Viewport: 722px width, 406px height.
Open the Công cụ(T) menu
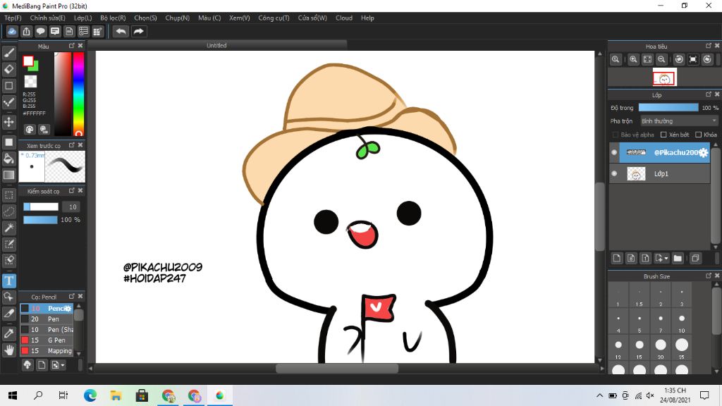pyautogui.click(x=274, y=18)
